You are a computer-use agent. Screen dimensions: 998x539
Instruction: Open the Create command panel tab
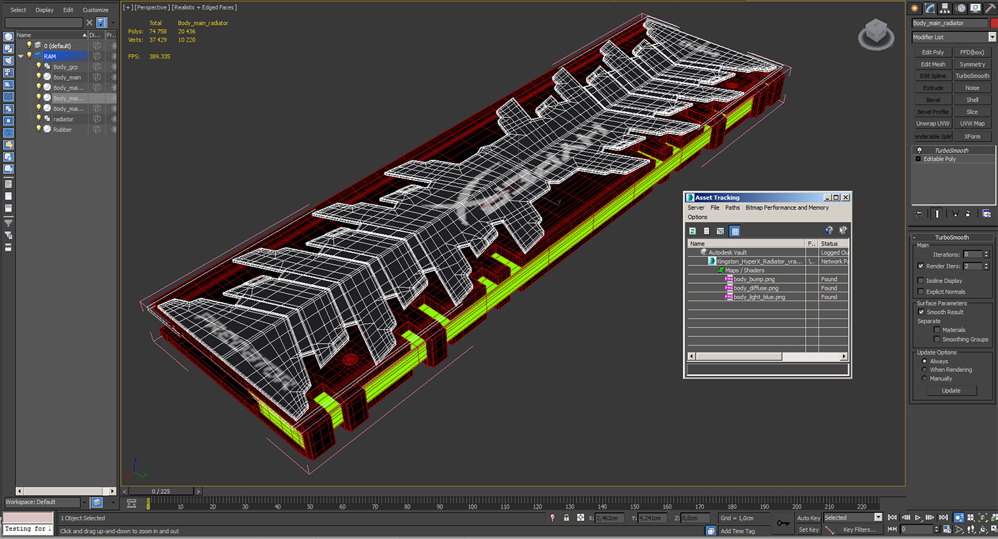click(915, 8)
